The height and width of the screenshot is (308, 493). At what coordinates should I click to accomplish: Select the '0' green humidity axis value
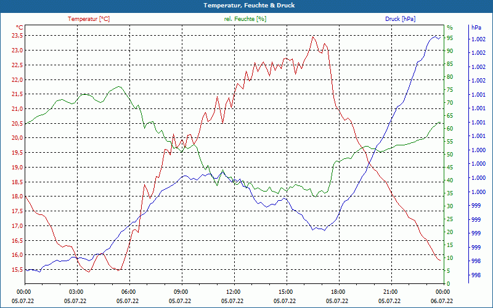448,284
